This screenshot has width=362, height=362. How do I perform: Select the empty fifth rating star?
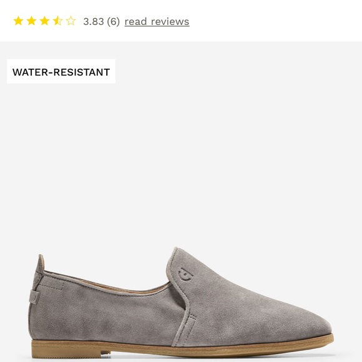71,21
